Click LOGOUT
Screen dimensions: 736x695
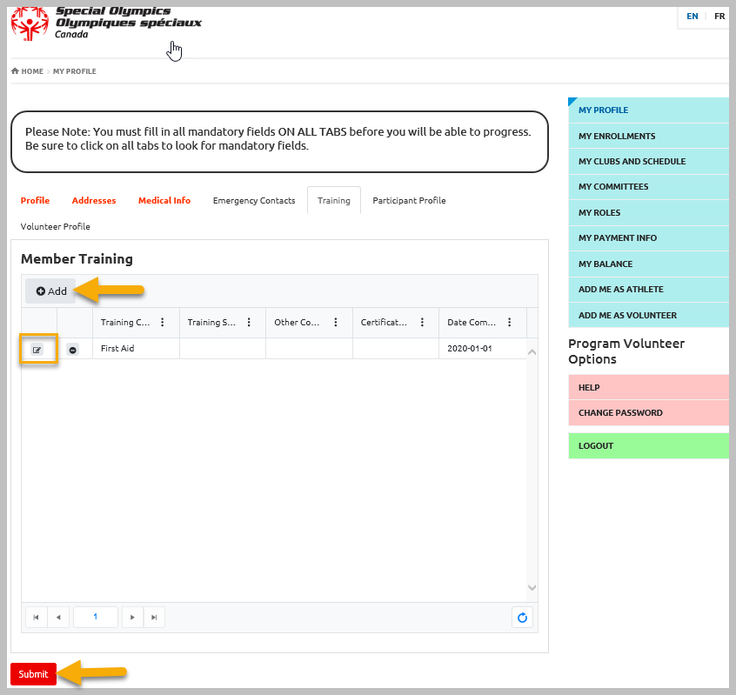point(648,446)
